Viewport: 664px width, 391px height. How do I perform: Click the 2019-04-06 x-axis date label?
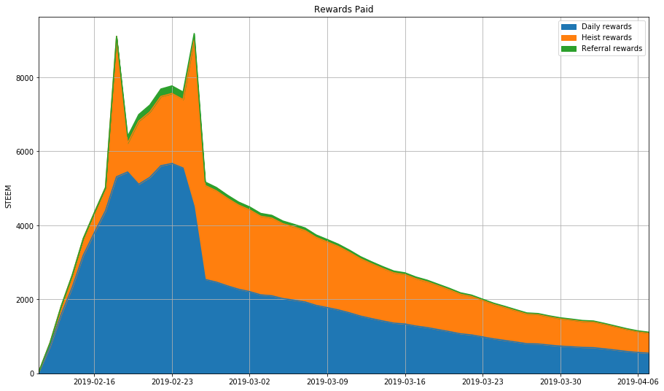click(x=638, y=382)
